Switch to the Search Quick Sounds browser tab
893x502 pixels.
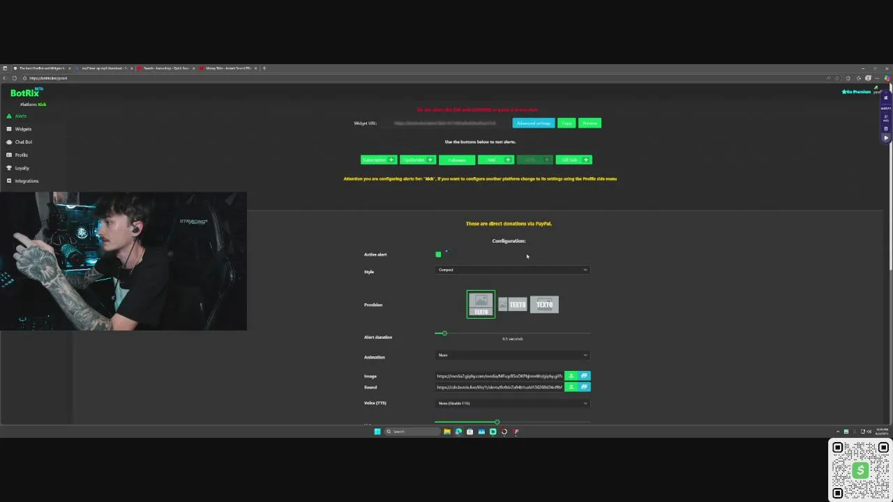pyautogui.click(x=166, y=68)
